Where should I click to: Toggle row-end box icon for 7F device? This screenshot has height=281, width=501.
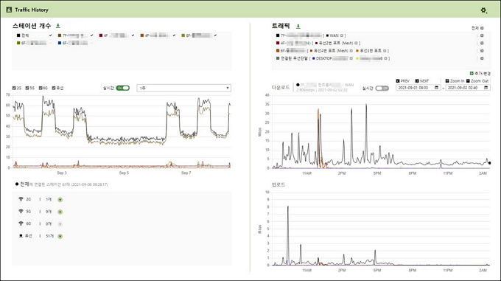[482, 35]
